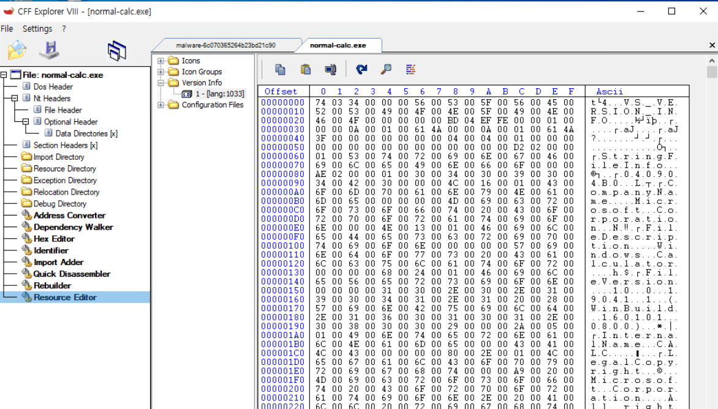Click the Select block icon in hex toolbar

point(331,69)
